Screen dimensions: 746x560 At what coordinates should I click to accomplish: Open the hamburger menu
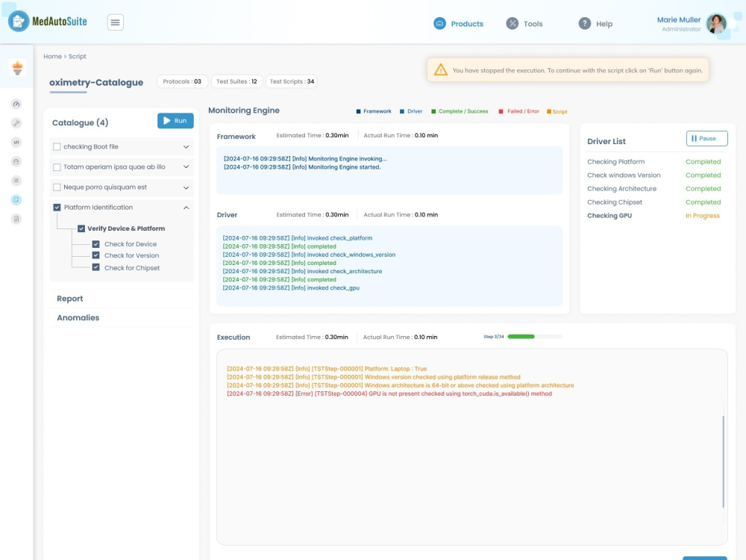pyautogui.click(x=115, y=22)
